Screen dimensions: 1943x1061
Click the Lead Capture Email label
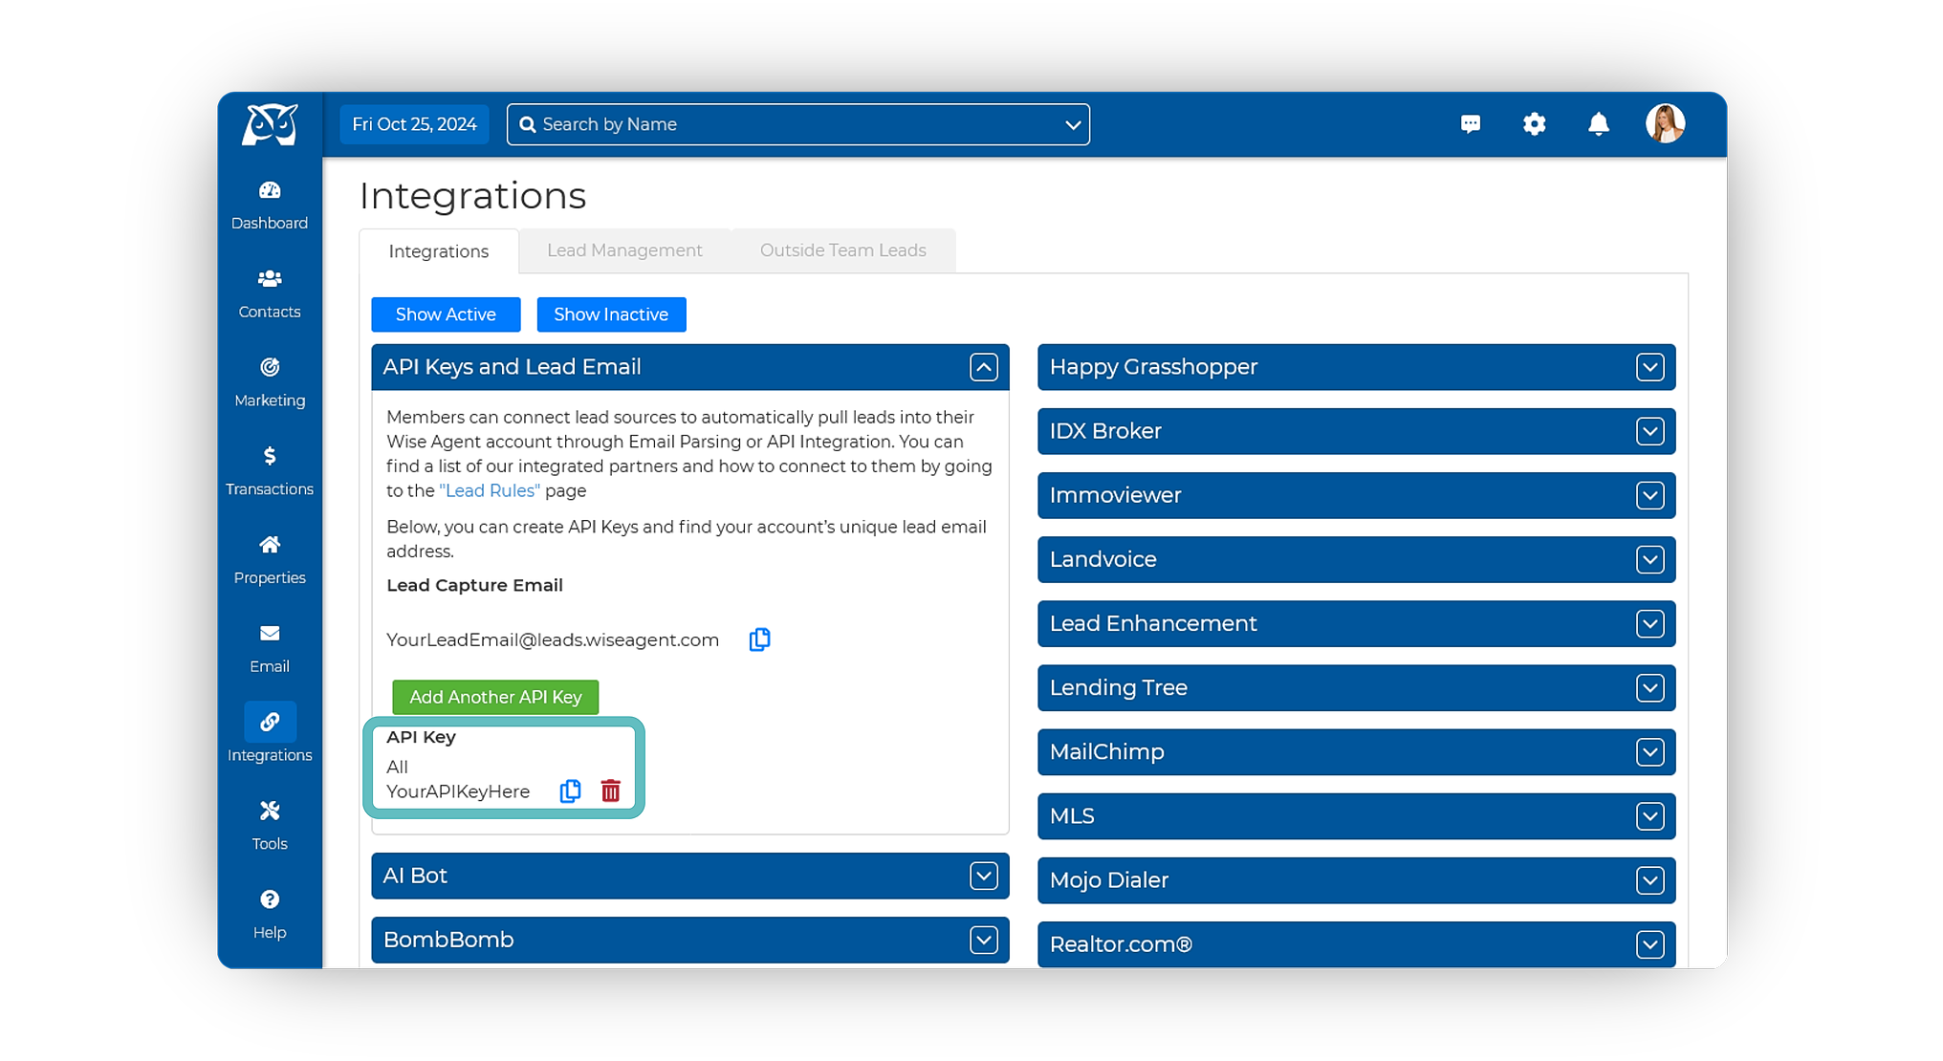474,585
